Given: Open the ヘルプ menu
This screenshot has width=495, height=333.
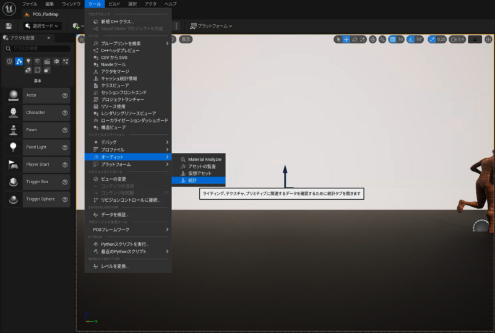Looking at the screenshot, I should click(171, 4).
